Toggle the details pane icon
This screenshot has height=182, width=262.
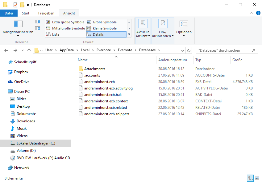(x=38, y=28)
